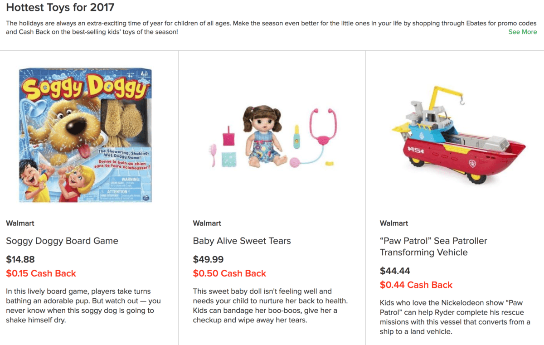Screen dimensions: 544x345
Task: Click the $49.99 price
Action: [208, 259]
